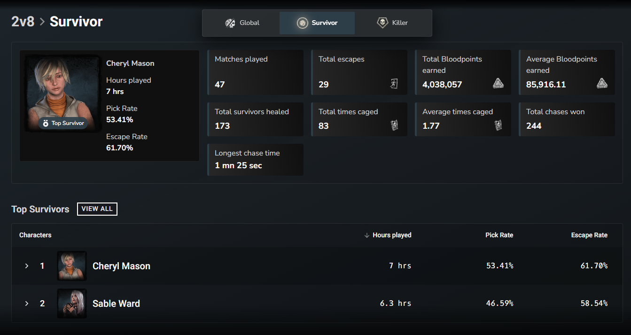The height and width of the screenshot is (335, 631).
Task: Click the Longest chase time card
Action: point(255,160)
